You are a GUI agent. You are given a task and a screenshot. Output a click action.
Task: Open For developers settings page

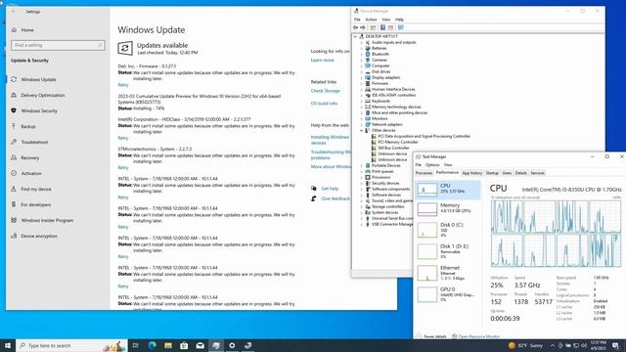pyautogui.click(x=35, y=204)
